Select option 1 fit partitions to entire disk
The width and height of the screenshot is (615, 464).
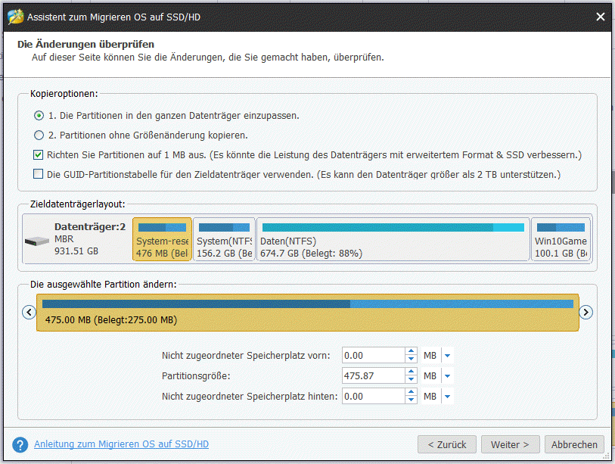click(39, 116)
